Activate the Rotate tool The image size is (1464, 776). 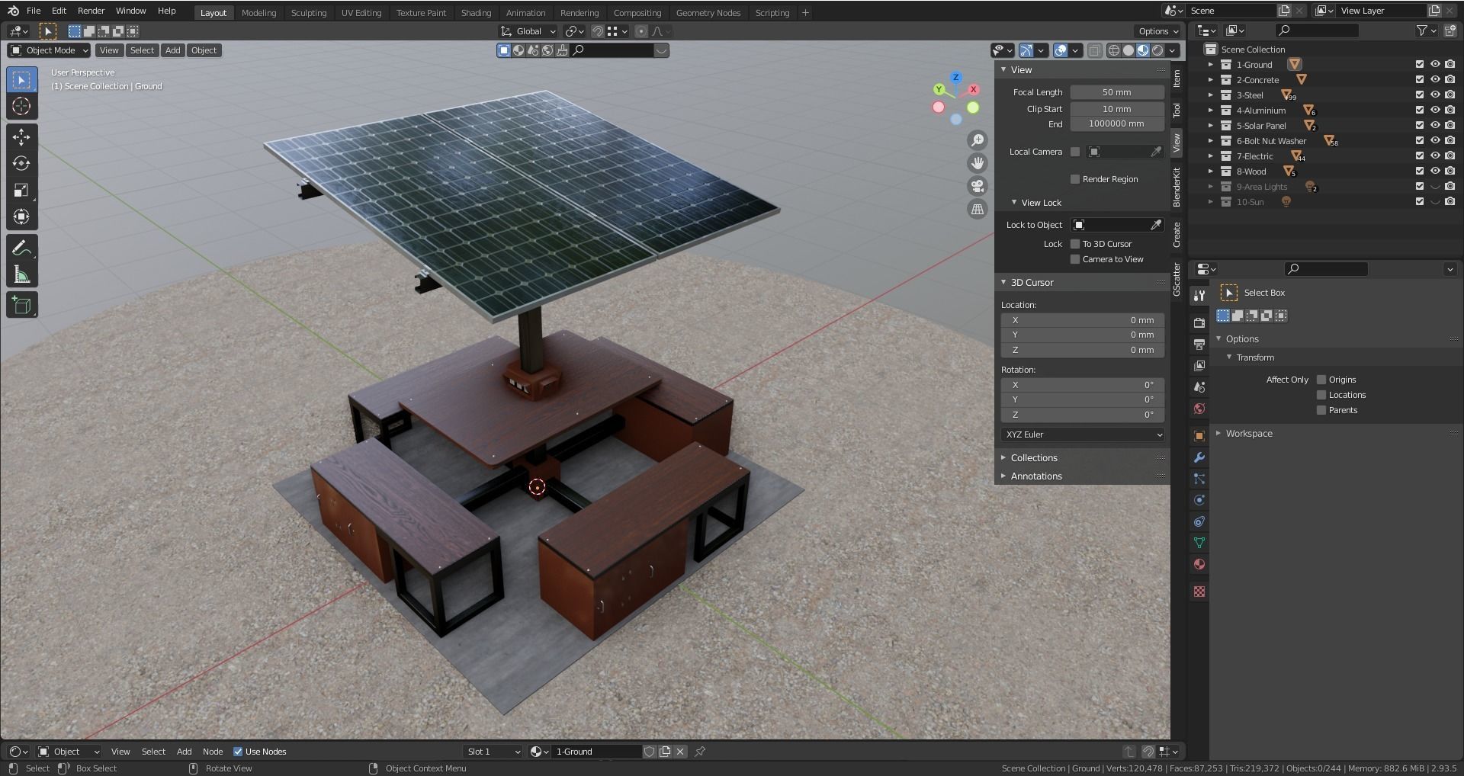click(x=21, y=164)
